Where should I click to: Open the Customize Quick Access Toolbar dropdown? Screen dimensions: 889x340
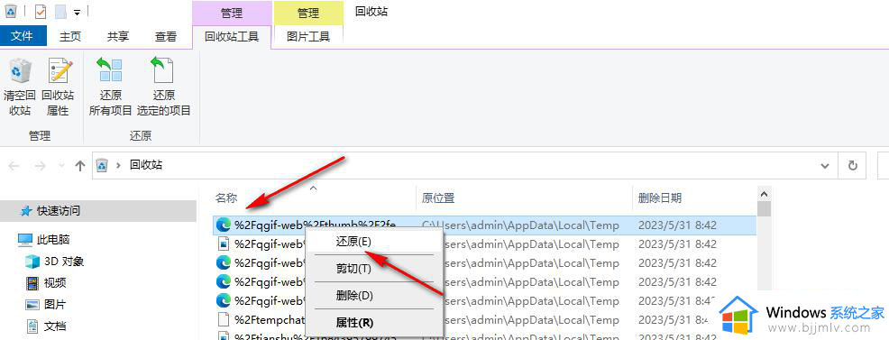[x=78, y=12]
